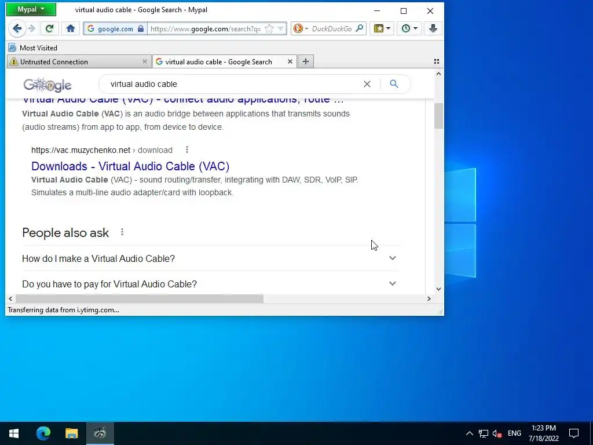Viewport: 593px width, 445px height.
Task: Click the forward navigation arrow
Action: click(32, 28)
